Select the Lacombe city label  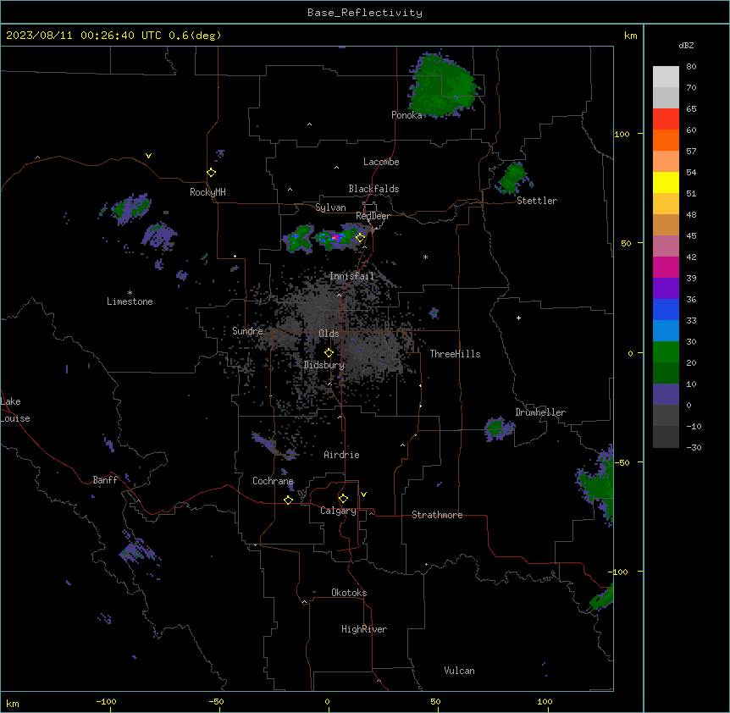tap(381, 162)
